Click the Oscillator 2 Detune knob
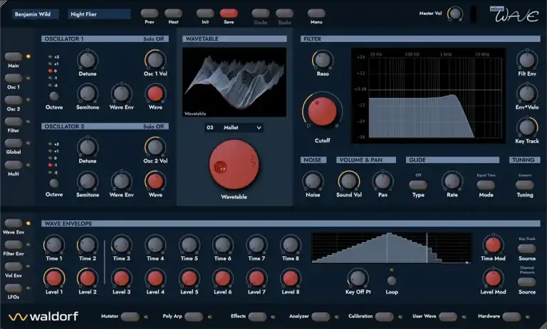Screen dimensions: 547x329 point(87,147)
